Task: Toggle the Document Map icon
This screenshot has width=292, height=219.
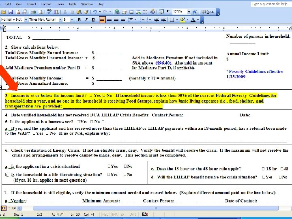Action: 161,12
